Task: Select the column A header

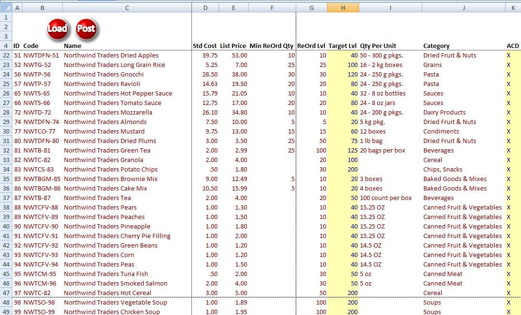Action: tap(17, 8)
